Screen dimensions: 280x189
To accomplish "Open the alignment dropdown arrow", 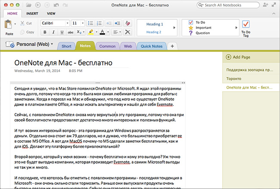I will (120, 32).
